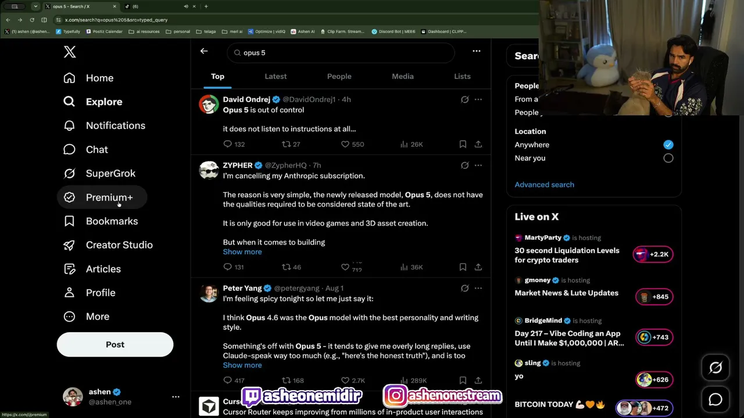Open account options beside ashen profile
Screen dimensions: 744x418
(x=176, y=397)
